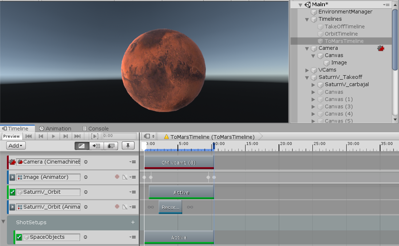The height and width of the screenshot is (246, 399).
Task: Toggle Mix edit mode in Timeline toolbar
Action: (82, 146)
